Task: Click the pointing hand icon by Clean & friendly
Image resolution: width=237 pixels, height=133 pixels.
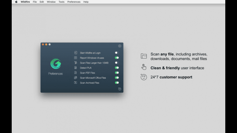Action: pos(144,67)
